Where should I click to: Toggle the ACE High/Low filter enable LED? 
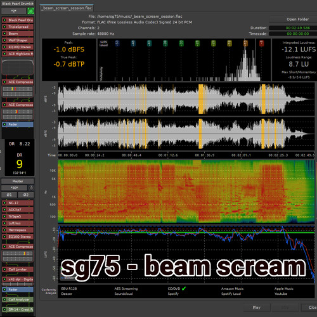pyautogui.click(x=4, y=54)
